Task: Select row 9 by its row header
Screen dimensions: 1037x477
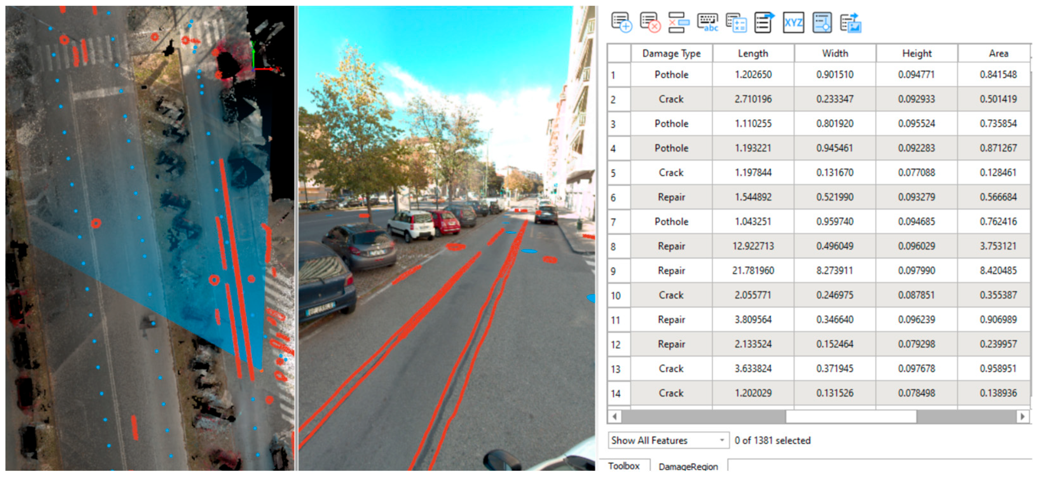Action: (x=618, y=271)
